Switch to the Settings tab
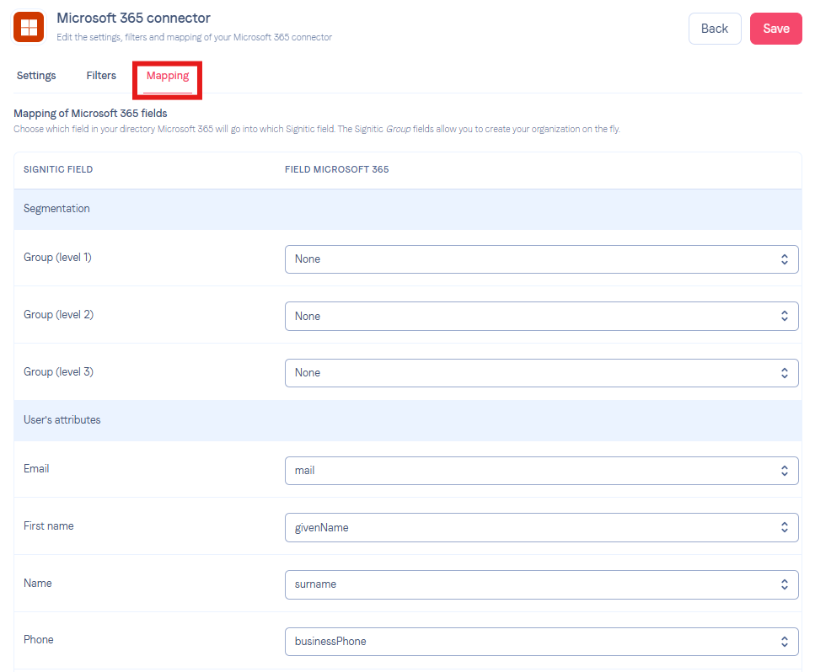Screen dimensions: 815x672 [x=36, y=76]
